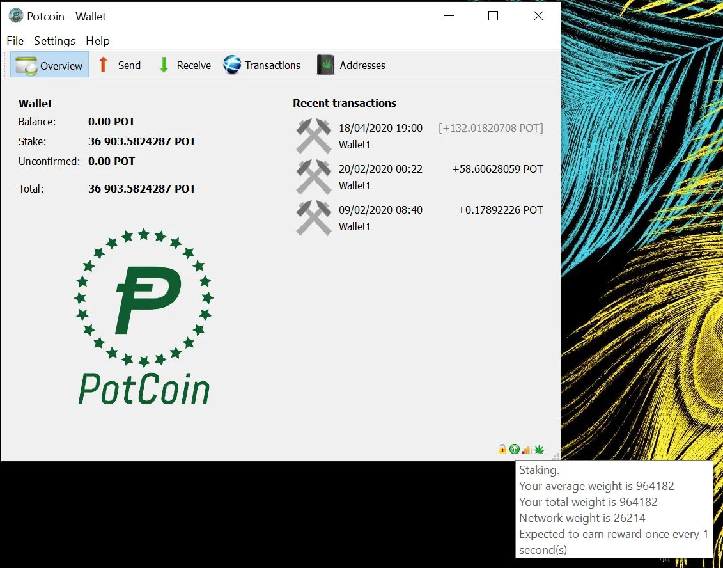Click Wallet1 label under 09/02/2020 transaction
Image resolution: width=723 pixels, height=568 pixels.
[x=355, y=226]
